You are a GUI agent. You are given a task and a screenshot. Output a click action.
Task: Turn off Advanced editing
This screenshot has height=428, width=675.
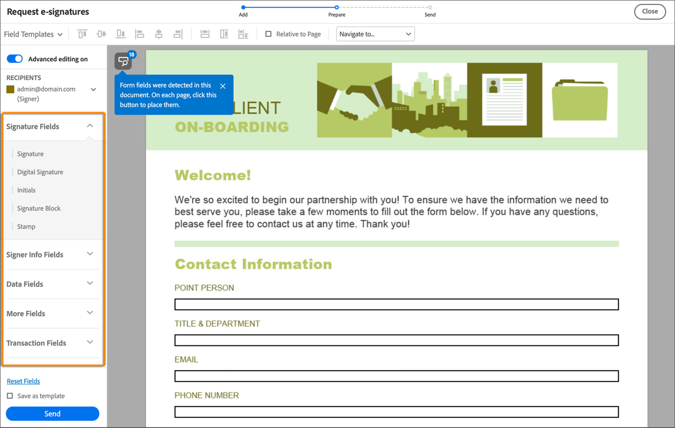(14, 59)
